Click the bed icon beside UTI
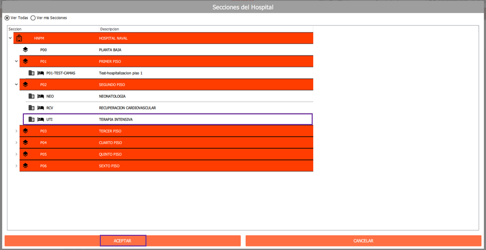This screenshot has height=250, width=486. coord(41,119)
